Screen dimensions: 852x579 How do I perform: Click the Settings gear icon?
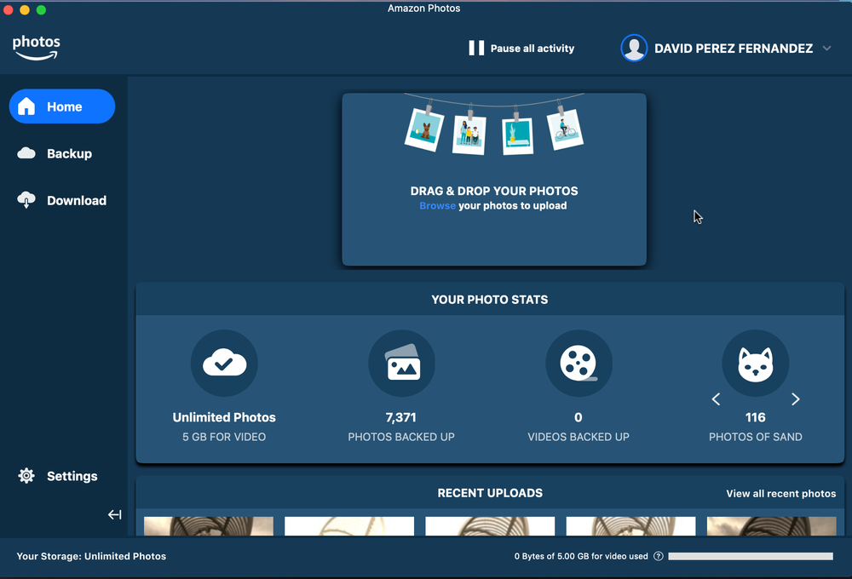pyautogui.click(x=26, y=476)
